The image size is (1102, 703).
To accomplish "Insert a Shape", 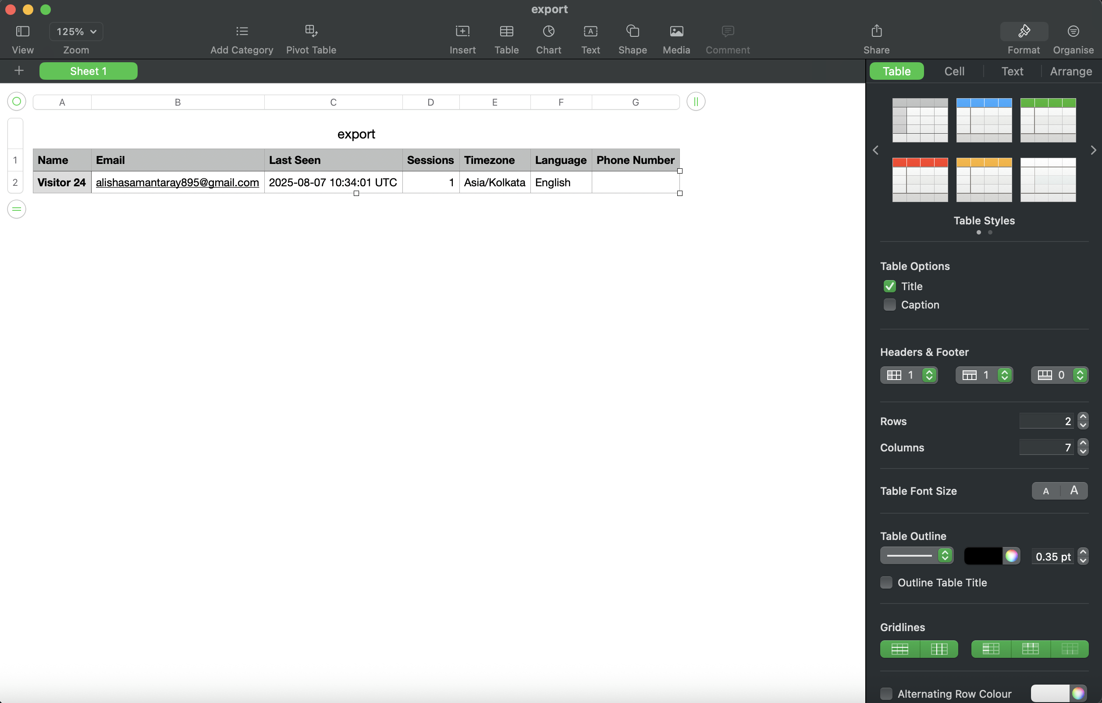I will (632, 39).
